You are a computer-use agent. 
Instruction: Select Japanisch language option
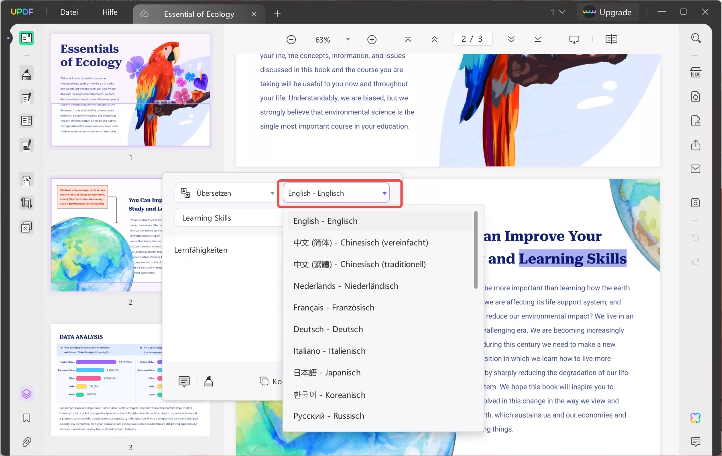(380, 373)
